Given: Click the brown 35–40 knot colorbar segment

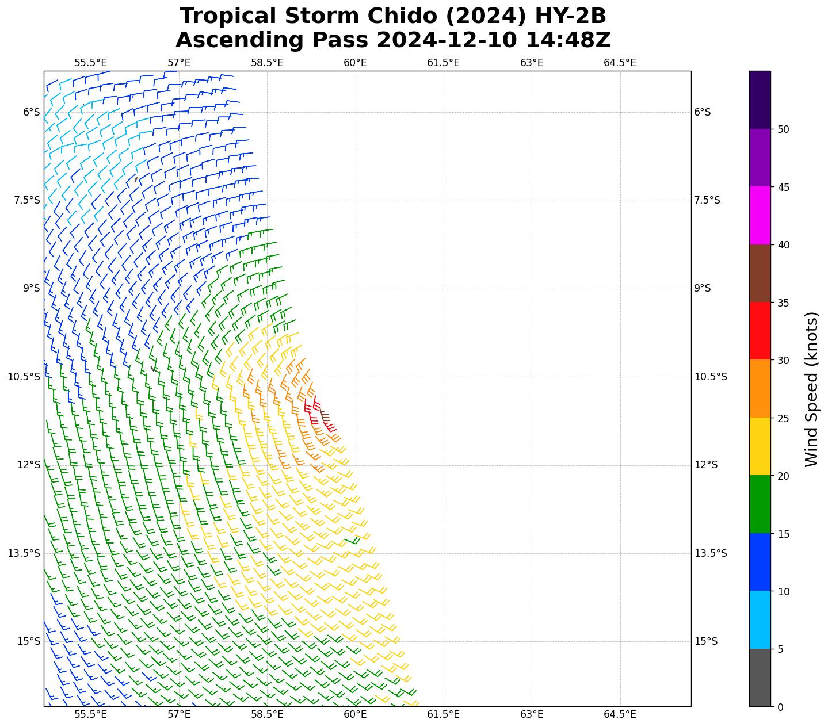Looking at the screenshot, I should tap(760, 273).
